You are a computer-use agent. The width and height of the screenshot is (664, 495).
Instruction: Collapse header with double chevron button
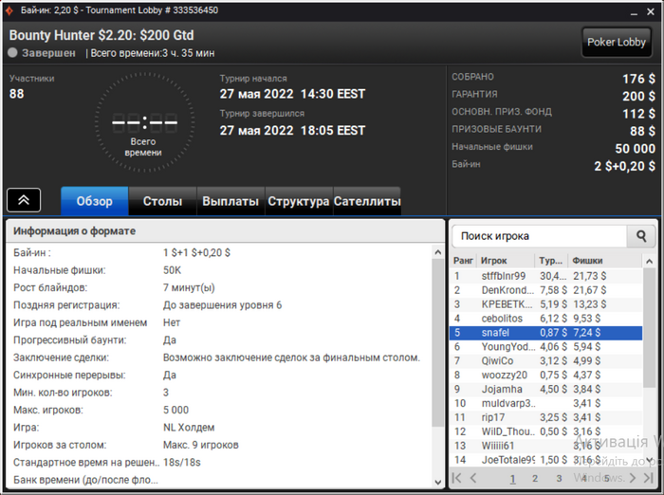click(x=24, y=200)
